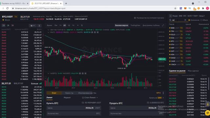This screenshot has height=118, width=210.
Task: Toggle favorite star for EGLD pair
Action: tap(170, 35)
